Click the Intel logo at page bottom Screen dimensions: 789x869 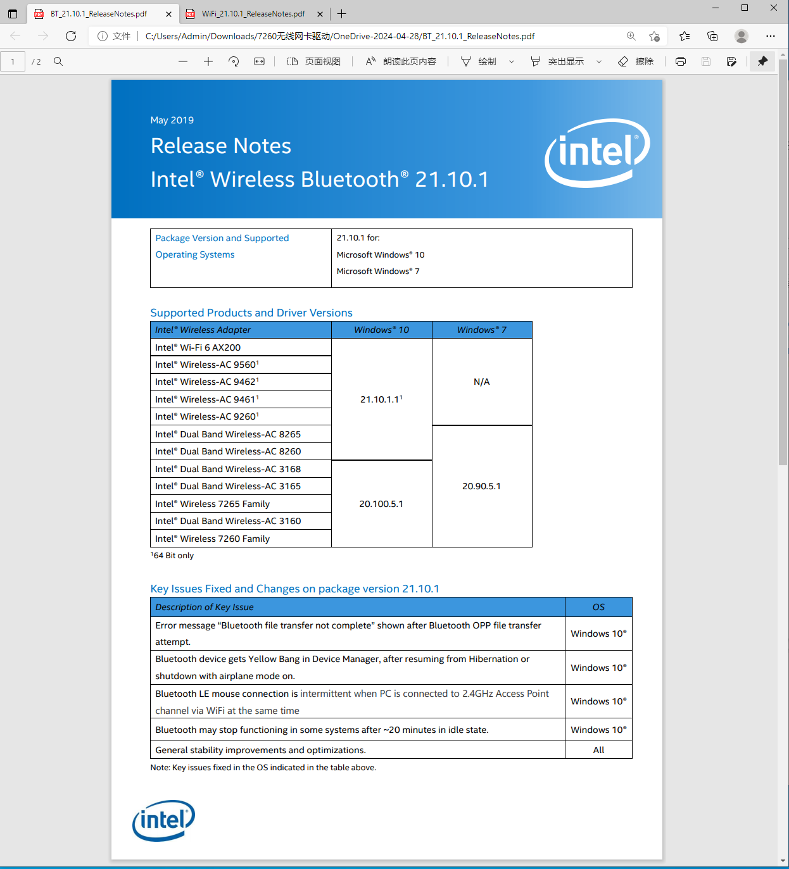[163, 821]
